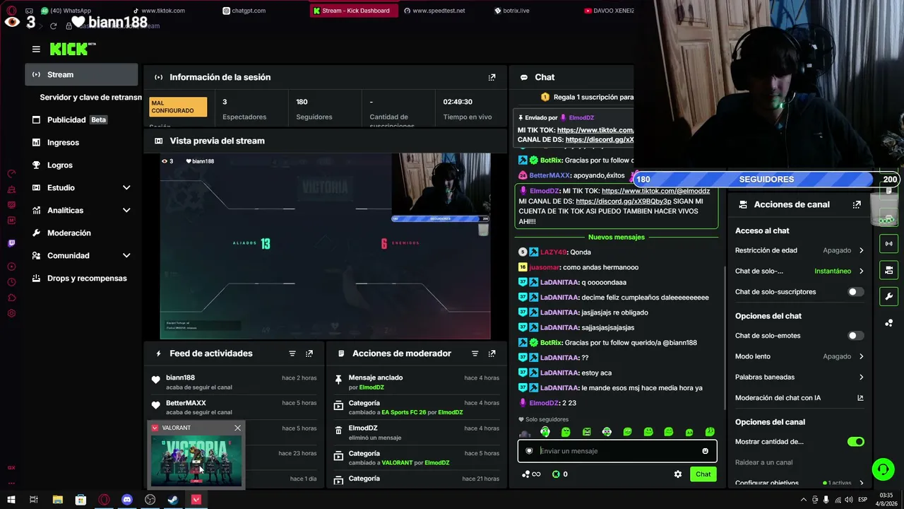Filter the Acciones de moderador list
Image resolution: width=904 pixels, height=509 pixels.
pyautogui.click(x=475, y=353)
